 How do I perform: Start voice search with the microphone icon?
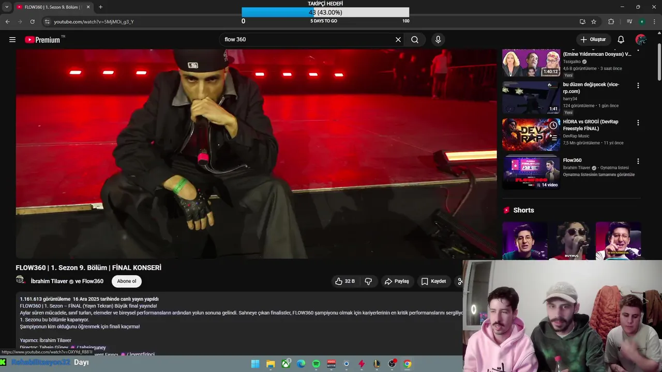(438, 39)
